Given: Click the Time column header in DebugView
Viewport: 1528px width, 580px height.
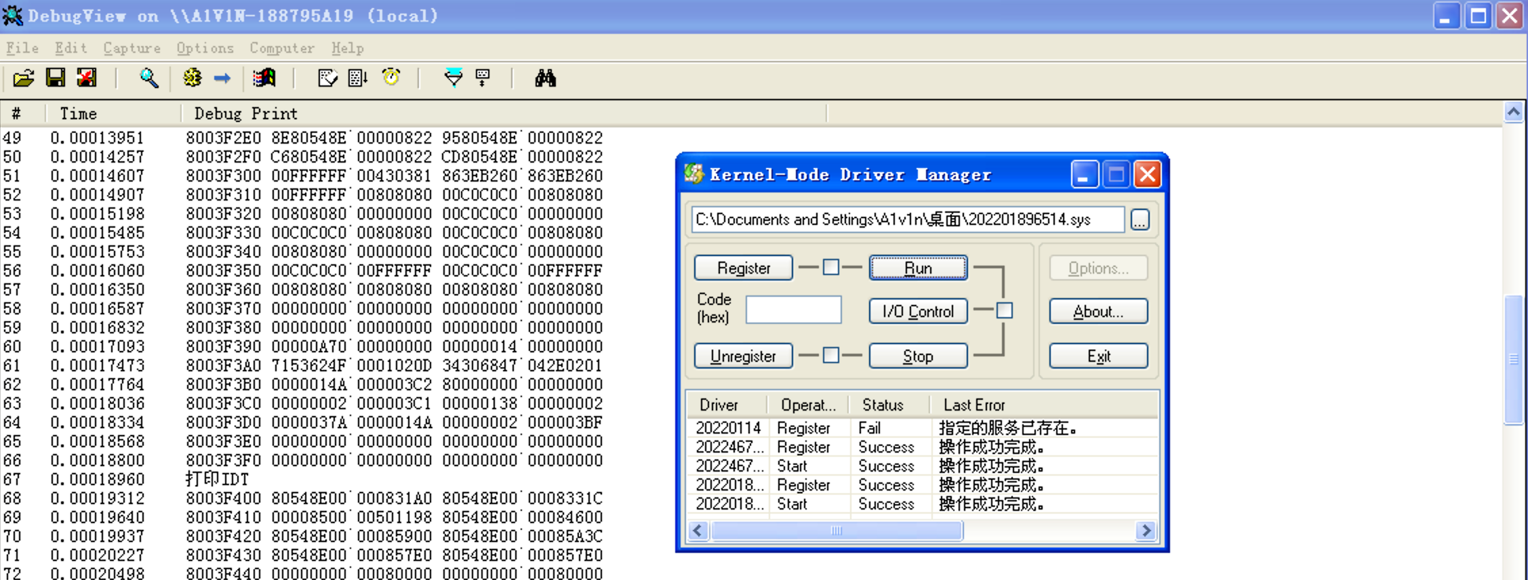Looking at the screenshot, I should click(x=113, y=113).
